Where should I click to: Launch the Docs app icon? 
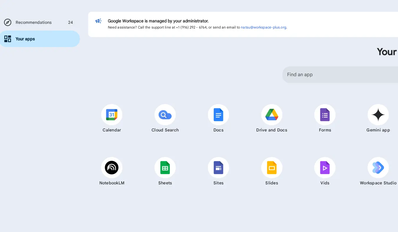coord(218,115)
